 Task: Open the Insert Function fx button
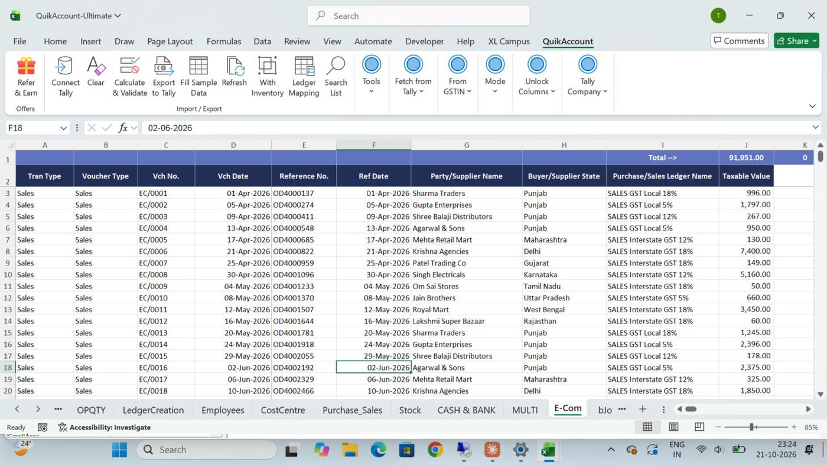pos(123,127)
